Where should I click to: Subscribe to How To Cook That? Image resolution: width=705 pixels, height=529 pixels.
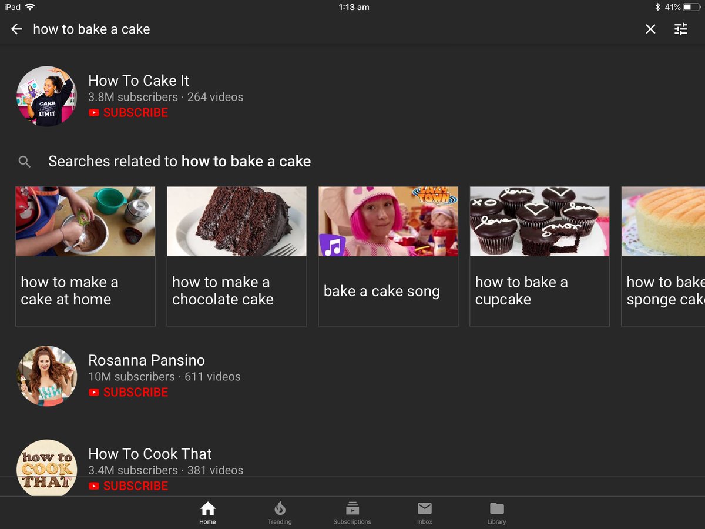coord(129,486)
